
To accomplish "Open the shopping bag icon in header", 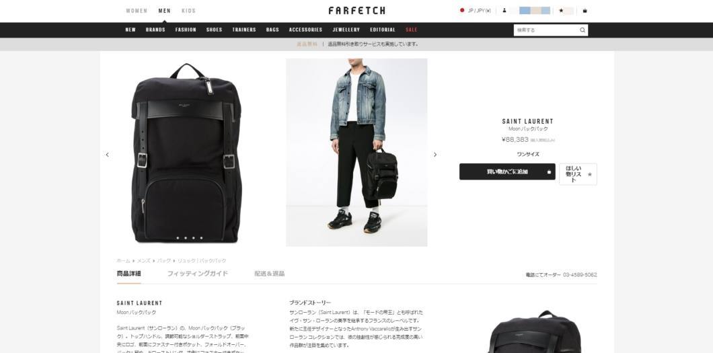I will click(585, 11).
